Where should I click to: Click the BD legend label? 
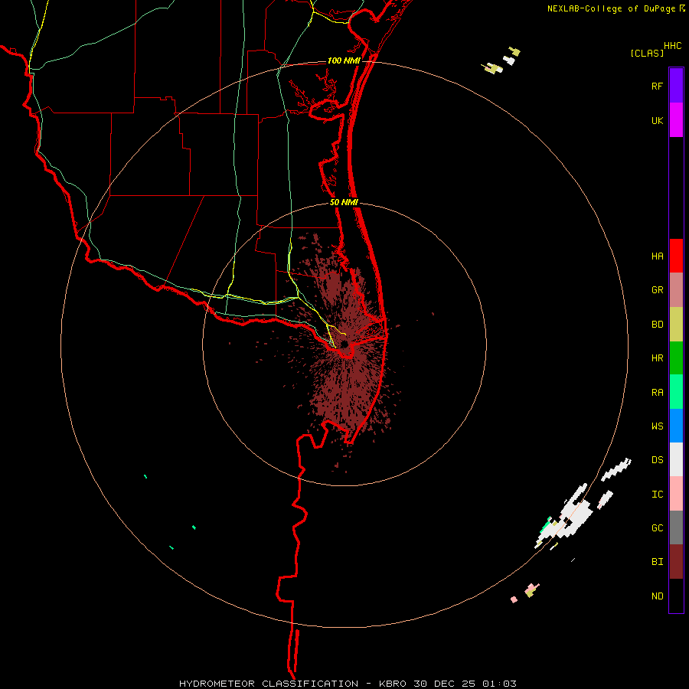(657, 325)
